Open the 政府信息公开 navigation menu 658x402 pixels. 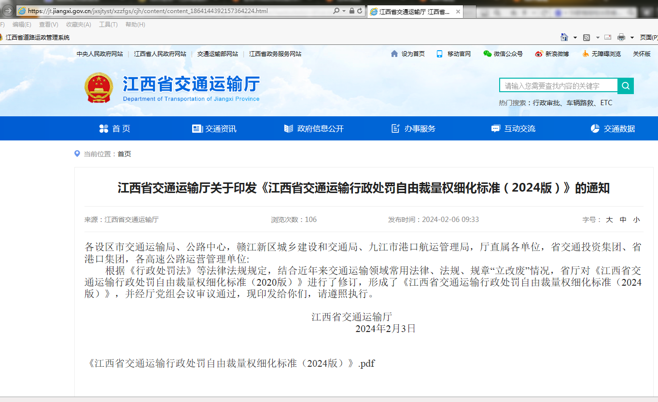(314, 128)
